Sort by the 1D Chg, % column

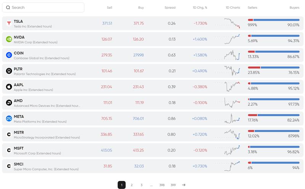pos(200,8)
